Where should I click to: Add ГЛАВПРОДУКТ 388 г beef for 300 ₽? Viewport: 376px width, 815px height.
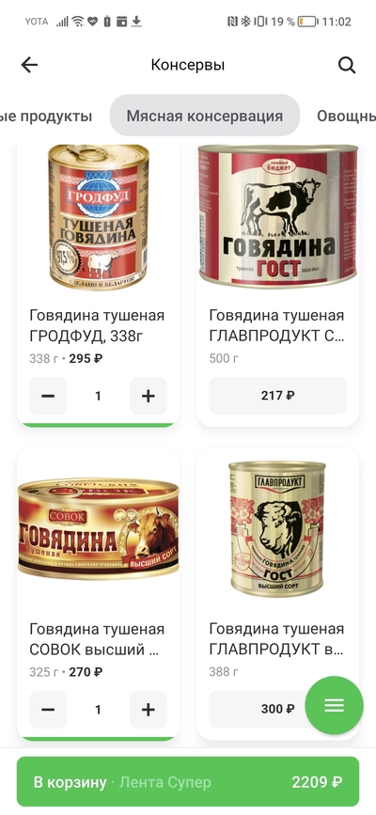260,710
